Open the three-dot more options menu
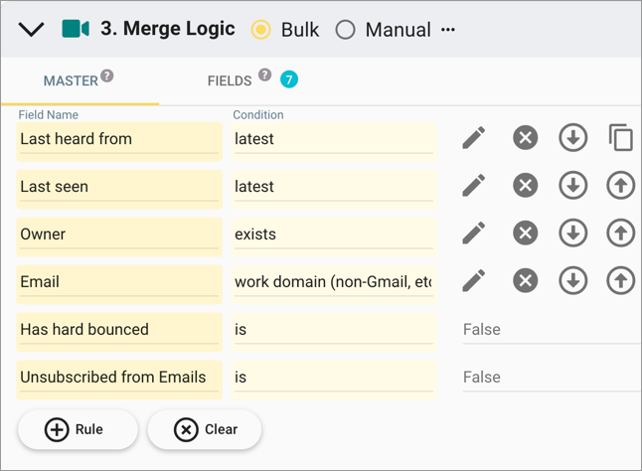This screenshot has width=642, height=471. coord(448,30)
